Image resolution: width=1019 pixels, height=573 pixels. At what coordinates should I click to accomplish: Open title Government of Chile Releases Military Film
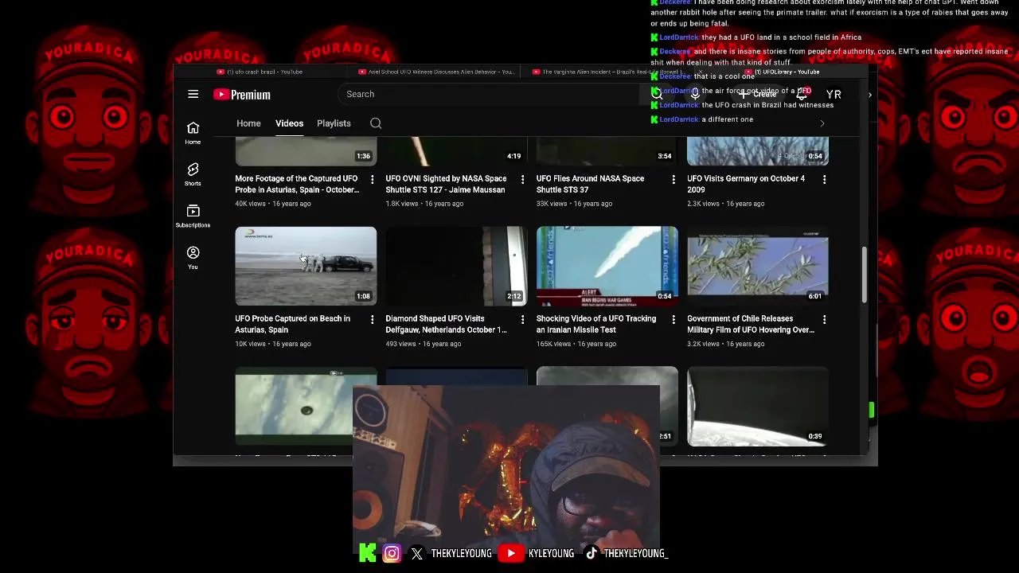[751, 324]
